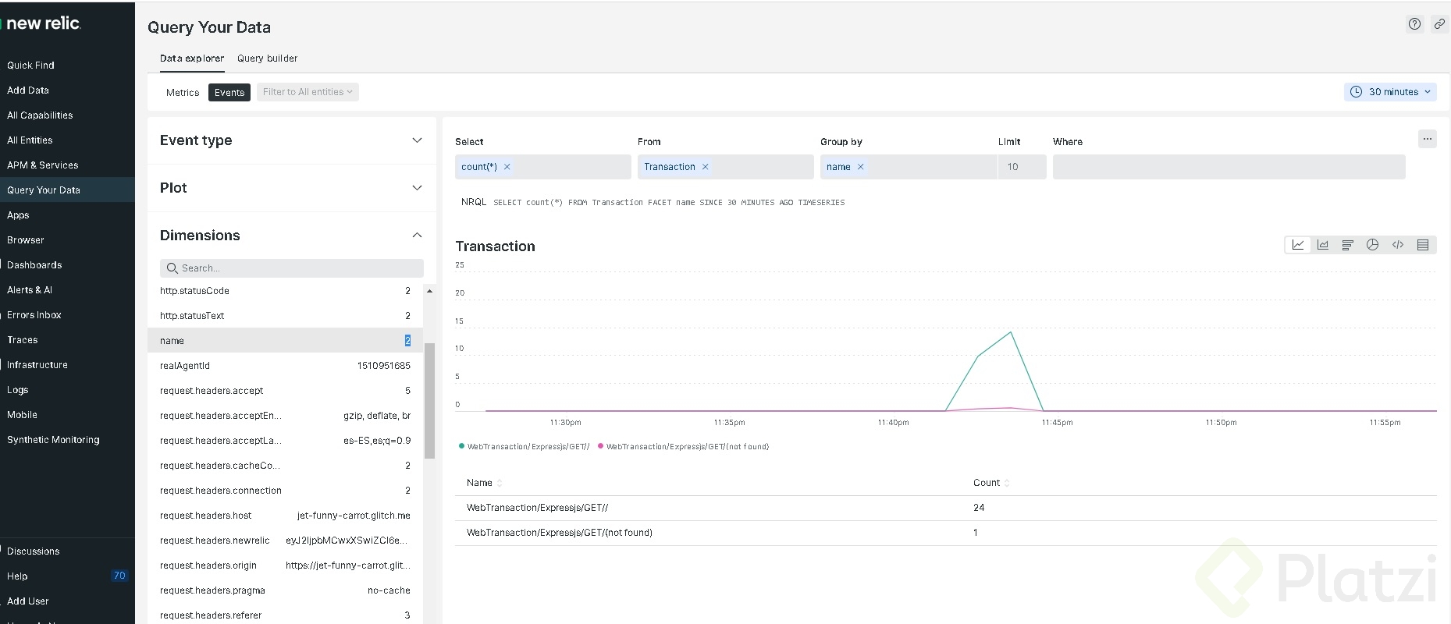Select the request.headers.pragma dimension
Viewport: 1451px width, 624px height.
286,590
